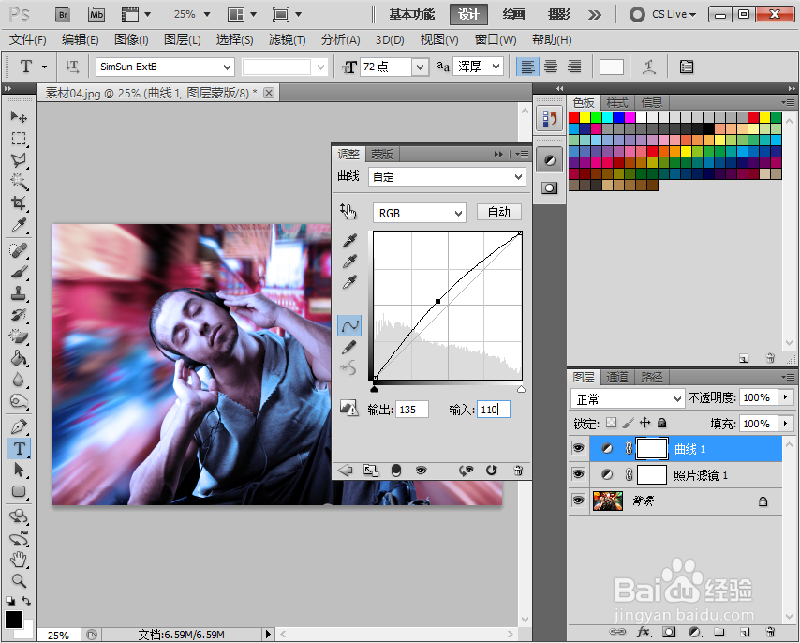This screenshot has width=800, height=643.
Task: Expand the opacity 100% slider arrow
Action: tap(785, 397)
